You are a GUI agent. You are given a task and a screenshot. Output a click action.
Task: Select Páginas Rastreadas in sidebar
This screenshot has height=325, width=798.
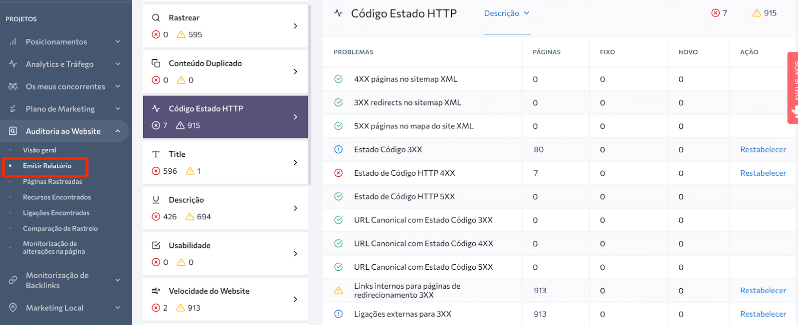[52, 182]
